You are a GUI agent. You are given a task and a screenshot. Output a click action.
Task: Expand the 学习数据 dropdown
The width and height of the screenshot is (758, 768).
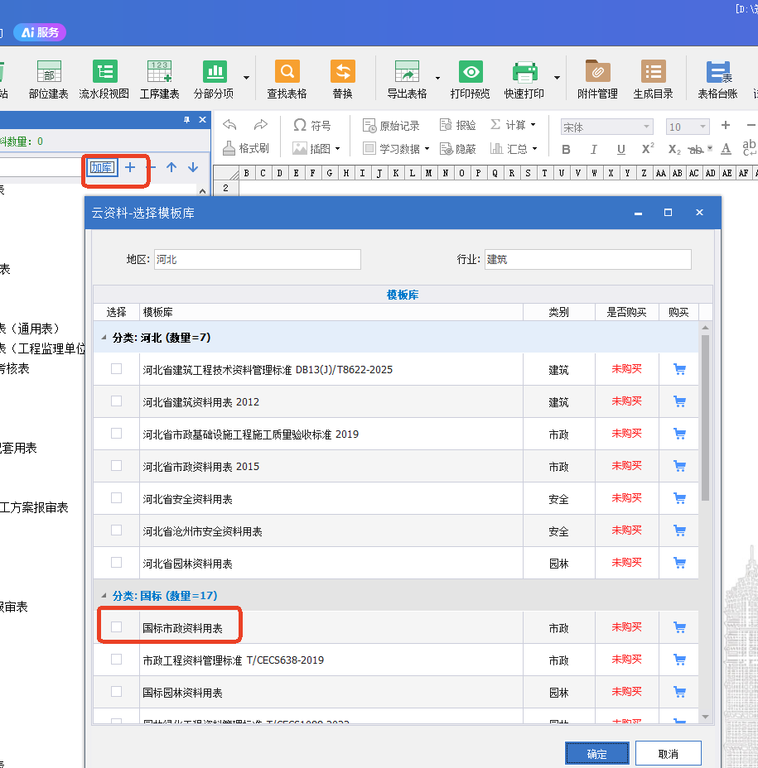point(427,149)
